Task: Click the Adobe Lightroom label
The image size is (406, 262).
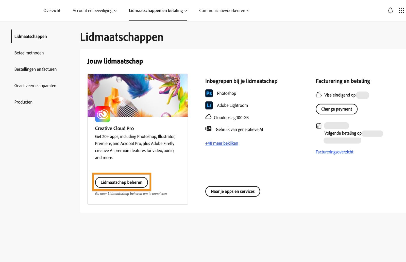Action: (x=232, y=105)
